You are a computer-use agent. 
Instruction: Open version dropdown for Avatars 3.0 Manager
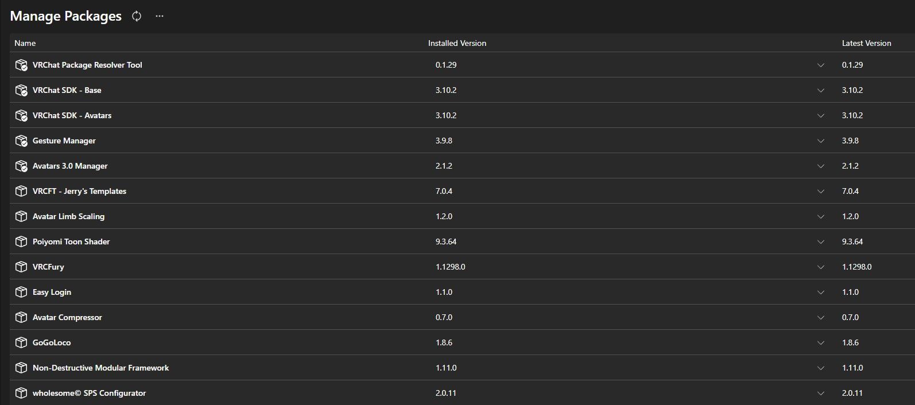821,166
